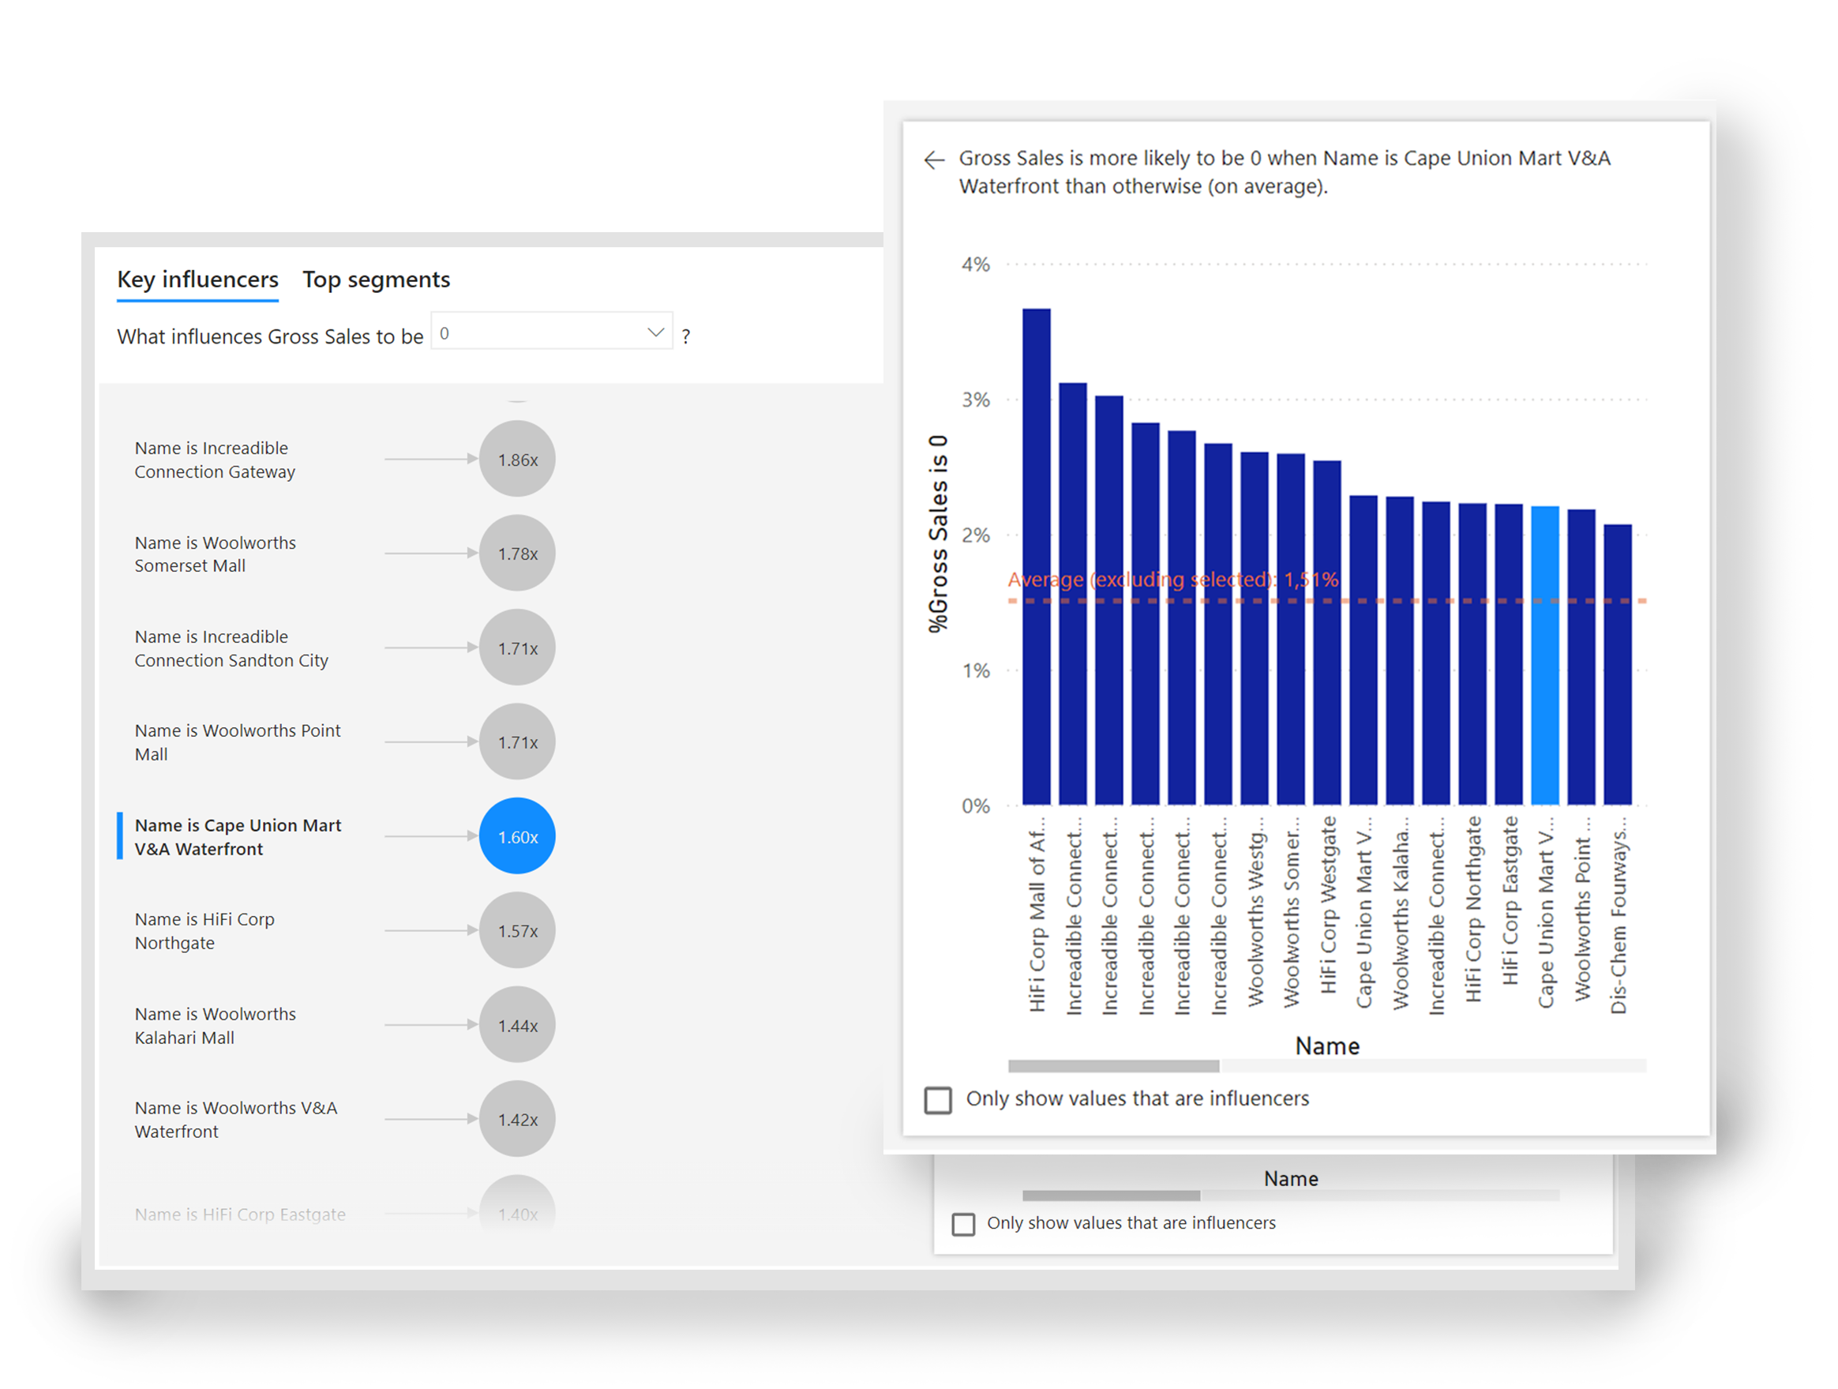
Task: Click the 'Average (excluding selected): 1,51%' label
Action: (1173, 580)
